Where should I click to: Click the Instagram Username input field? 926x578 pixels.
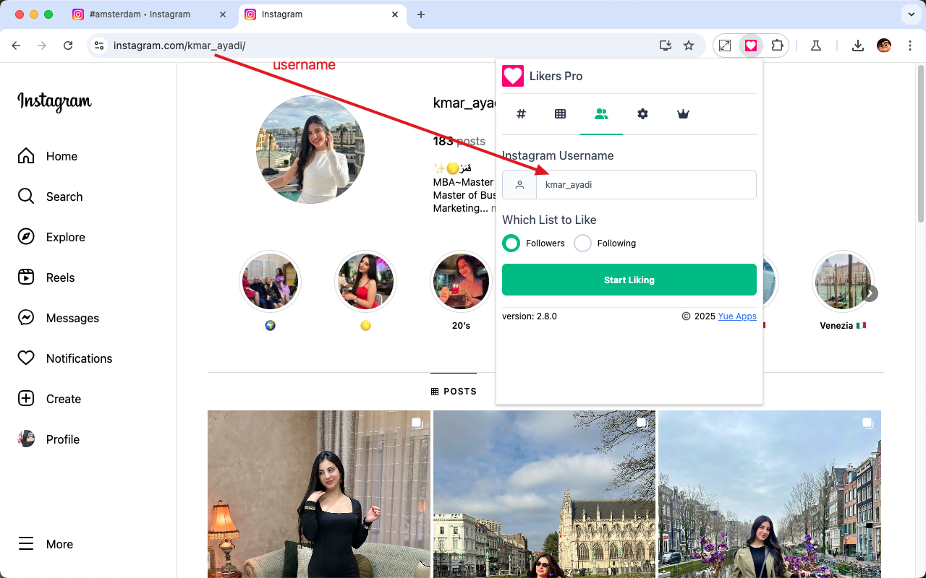[644, 184]
